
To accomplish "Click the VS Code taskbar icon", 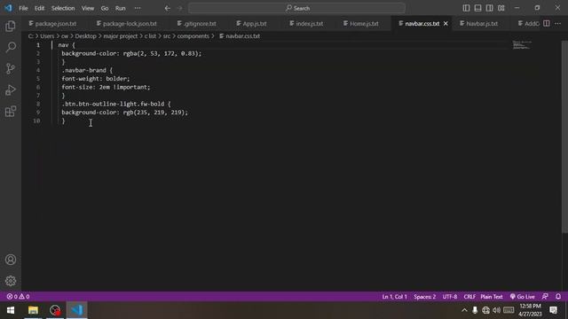I will point(77,310).
